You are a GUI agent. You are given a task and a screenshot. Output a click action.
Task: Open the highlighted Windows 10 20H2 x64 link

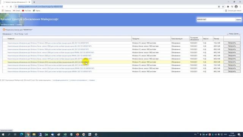48,62
